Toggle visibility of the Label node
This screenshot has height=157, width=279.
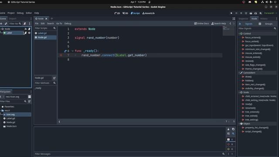(x=29, y=33)
